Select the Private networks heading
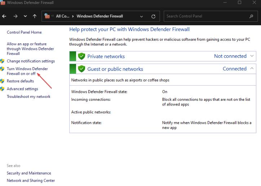Screen dimensions: 261x186 pyautogui.click(x=106, y=56)
